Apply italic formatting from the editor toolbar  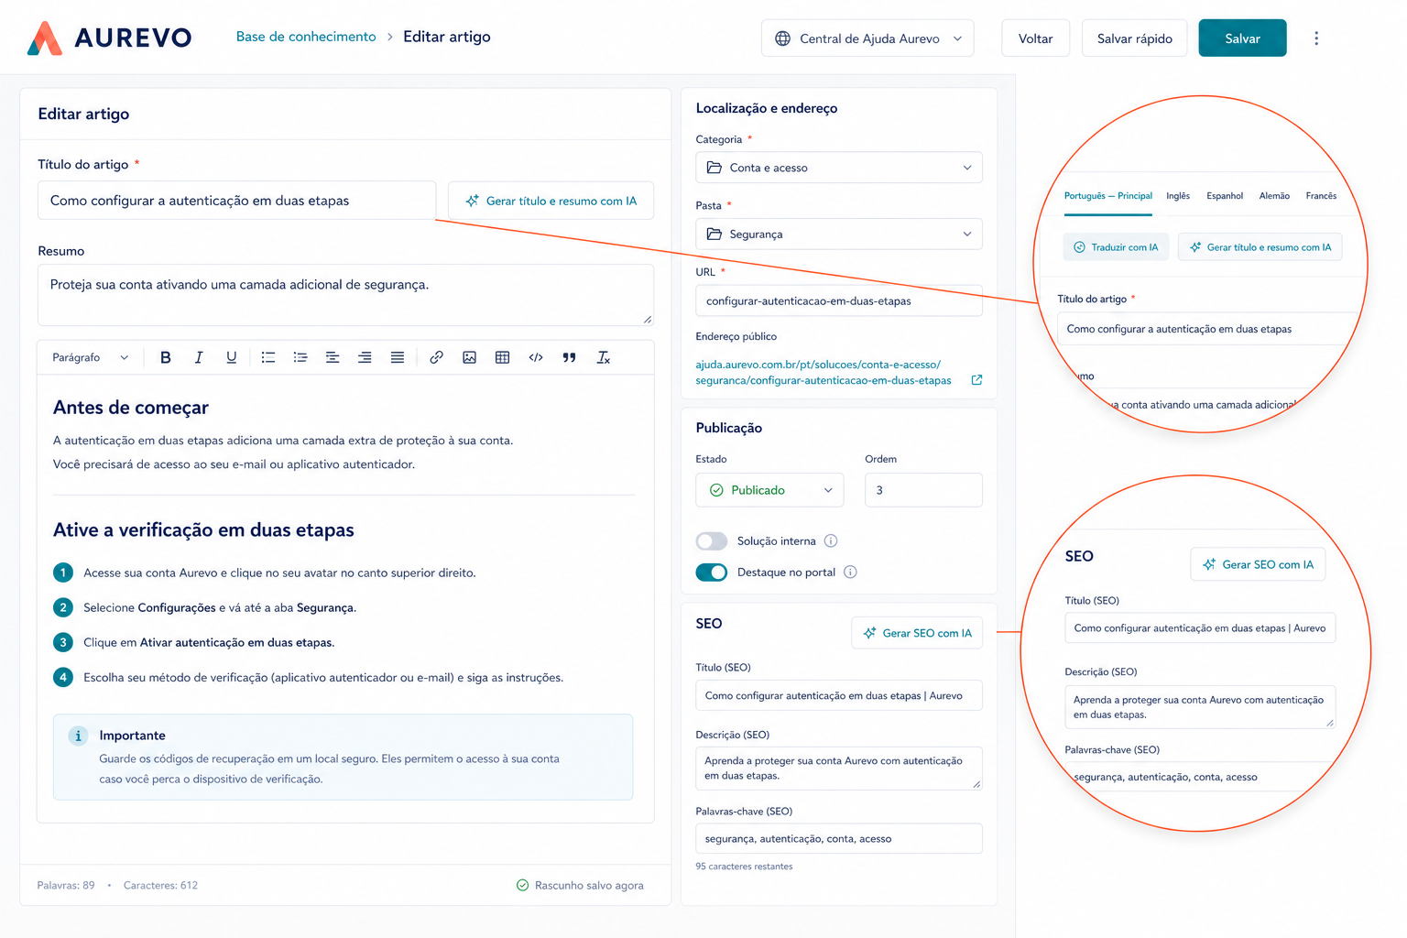[x=198, y=357]
